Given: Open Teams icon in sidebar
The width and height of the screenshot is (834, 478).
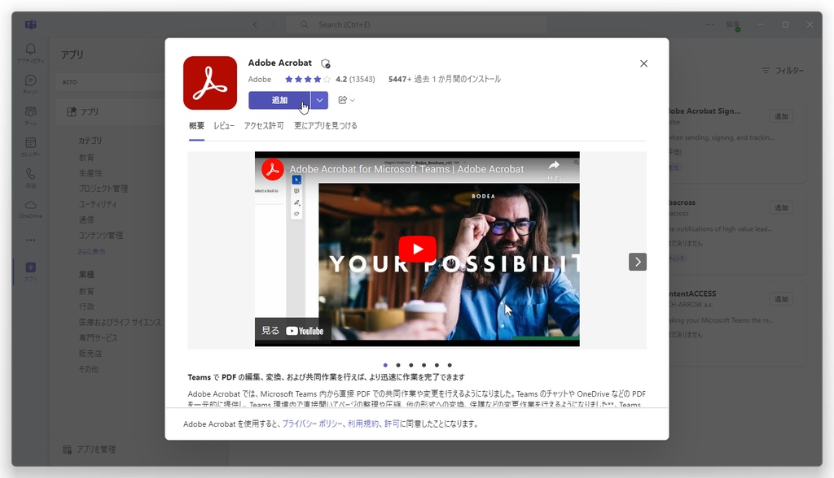Looking at the screenshot, I should point(31,115).
